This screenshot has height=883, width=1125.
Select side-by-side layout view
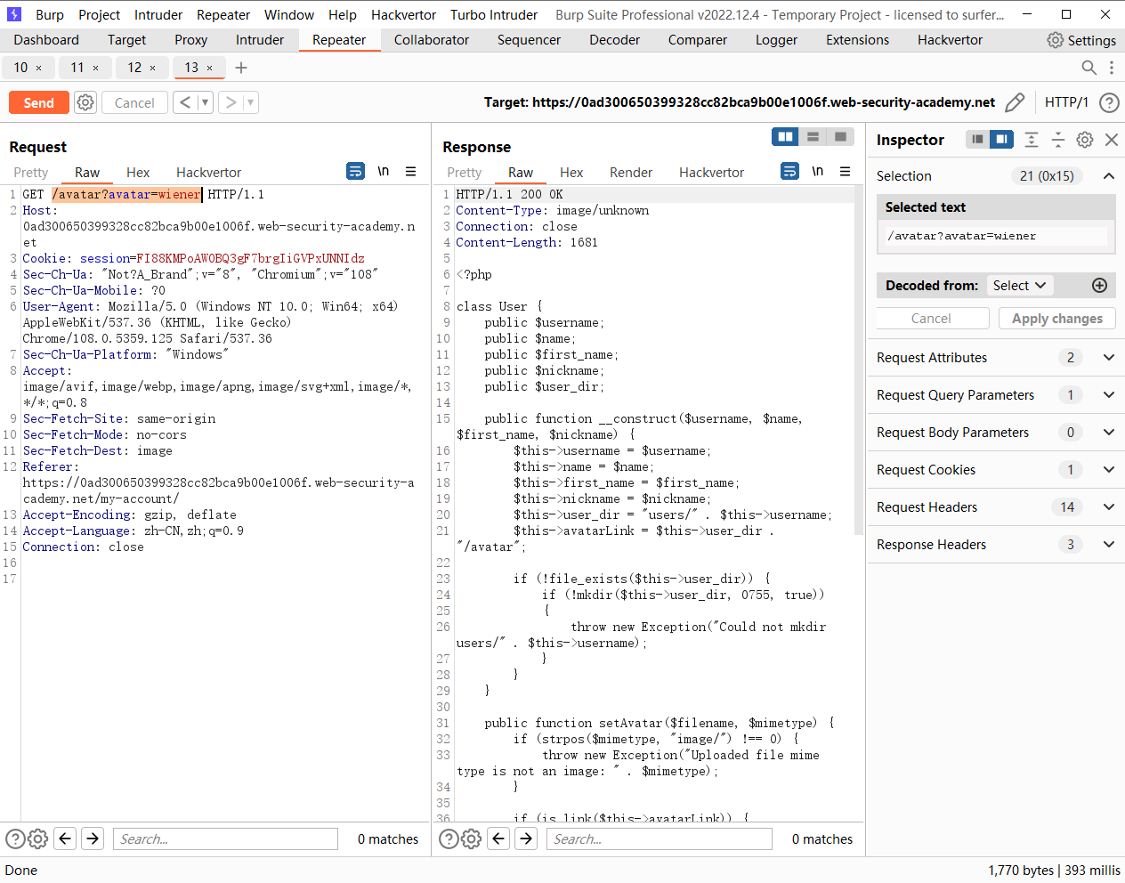(785, 136)
